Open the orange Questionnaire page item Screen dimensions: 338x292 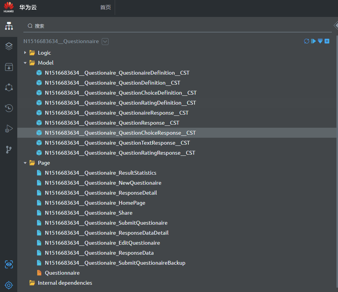click(x=62, y=273)
